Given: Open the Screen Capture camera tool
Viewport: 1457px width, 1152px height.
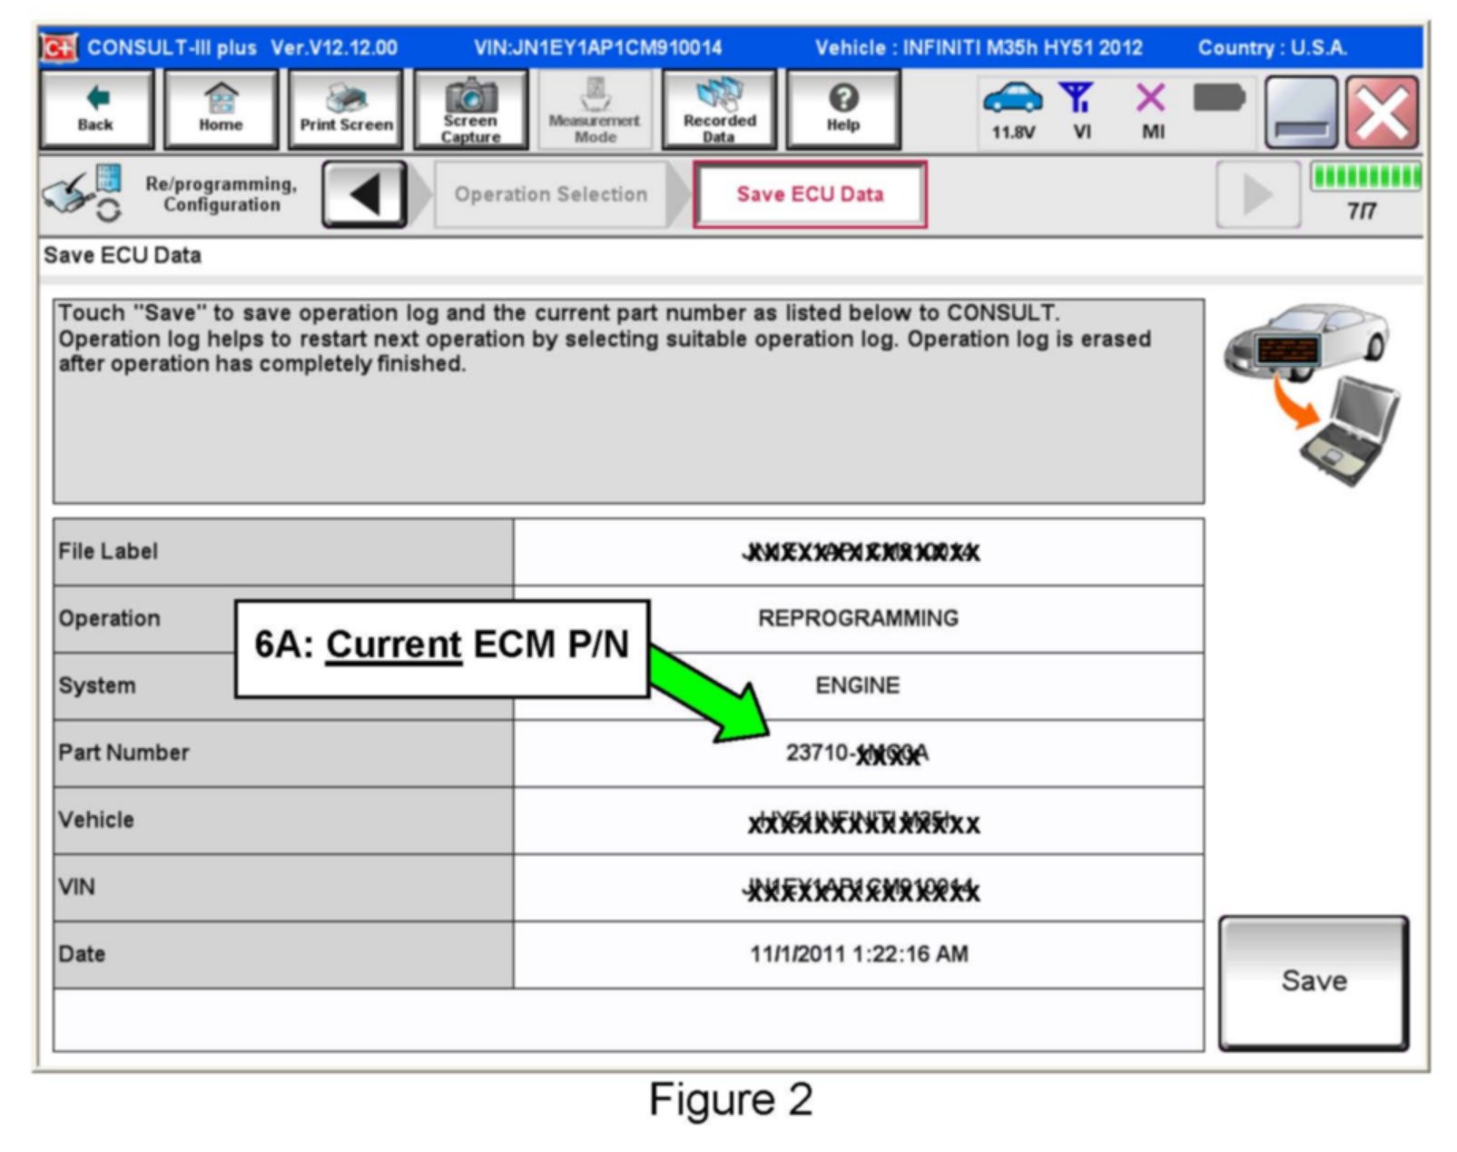Looking at the screenshot, I should 470,110.
